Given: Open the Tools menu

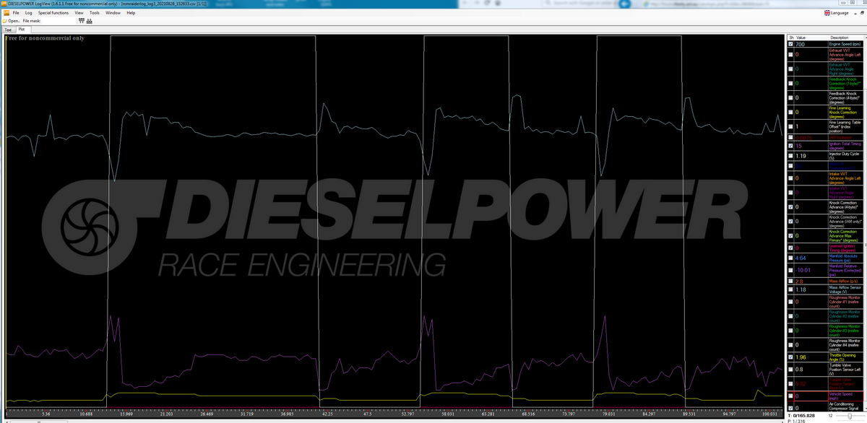Looking at the screenshot, I should tap(95, 13).
